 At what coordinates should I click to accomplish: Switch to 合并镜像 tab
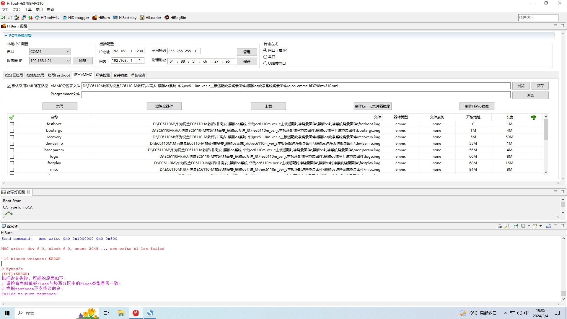click(x=120, y=75)
